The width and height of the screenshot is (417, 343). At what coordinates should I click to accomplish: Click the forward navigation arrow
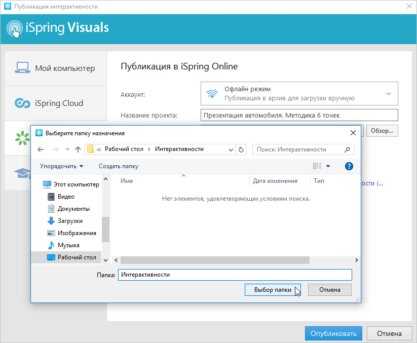coord(56,149)
